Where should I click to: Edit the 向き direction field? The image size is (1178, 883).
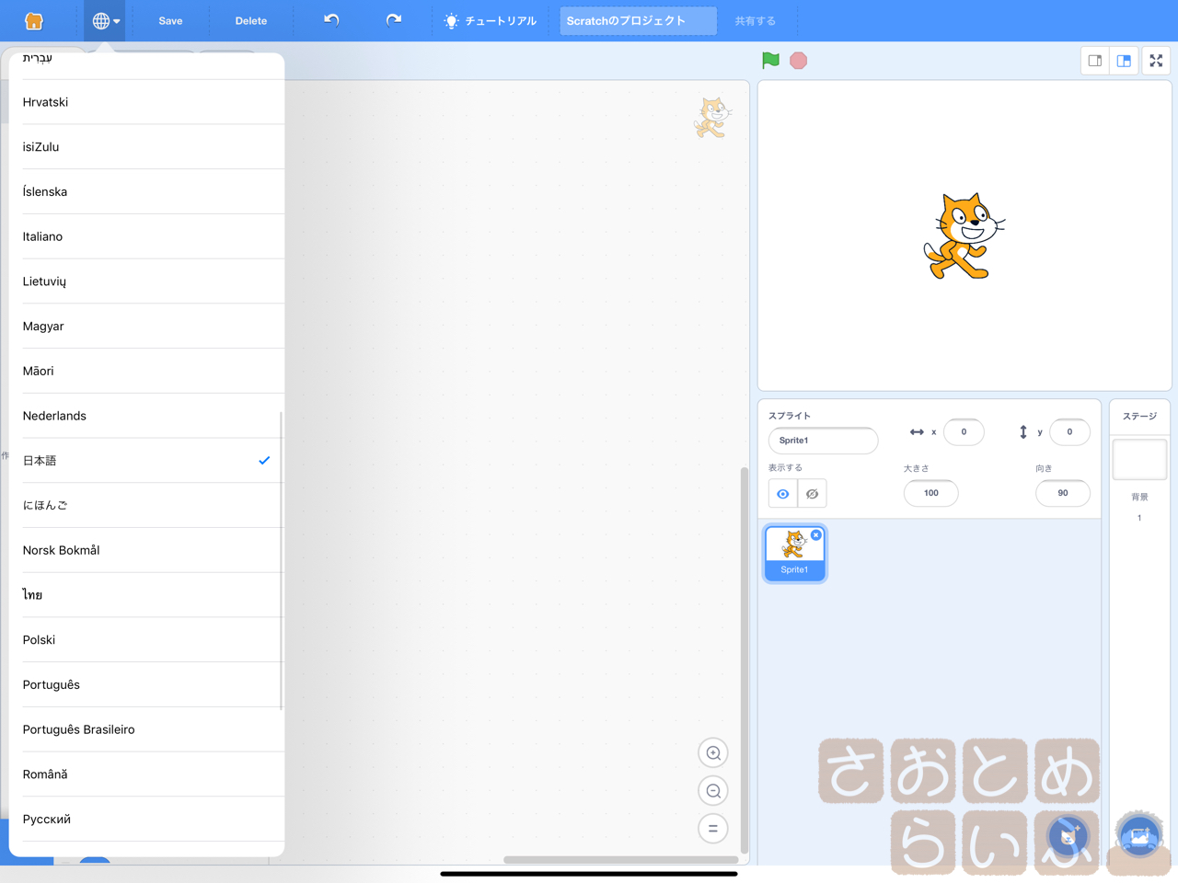[1063, 493]
